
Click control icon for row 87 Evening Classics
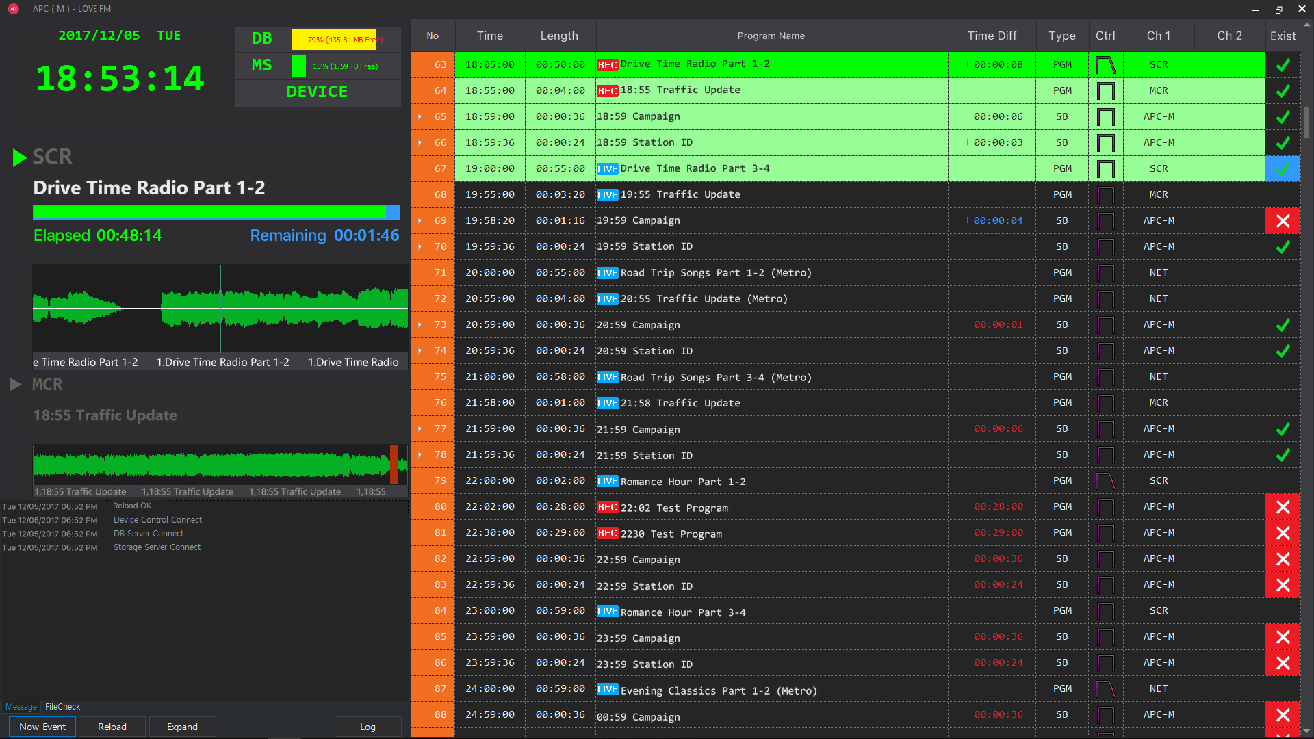click(x=1105, y=689)
